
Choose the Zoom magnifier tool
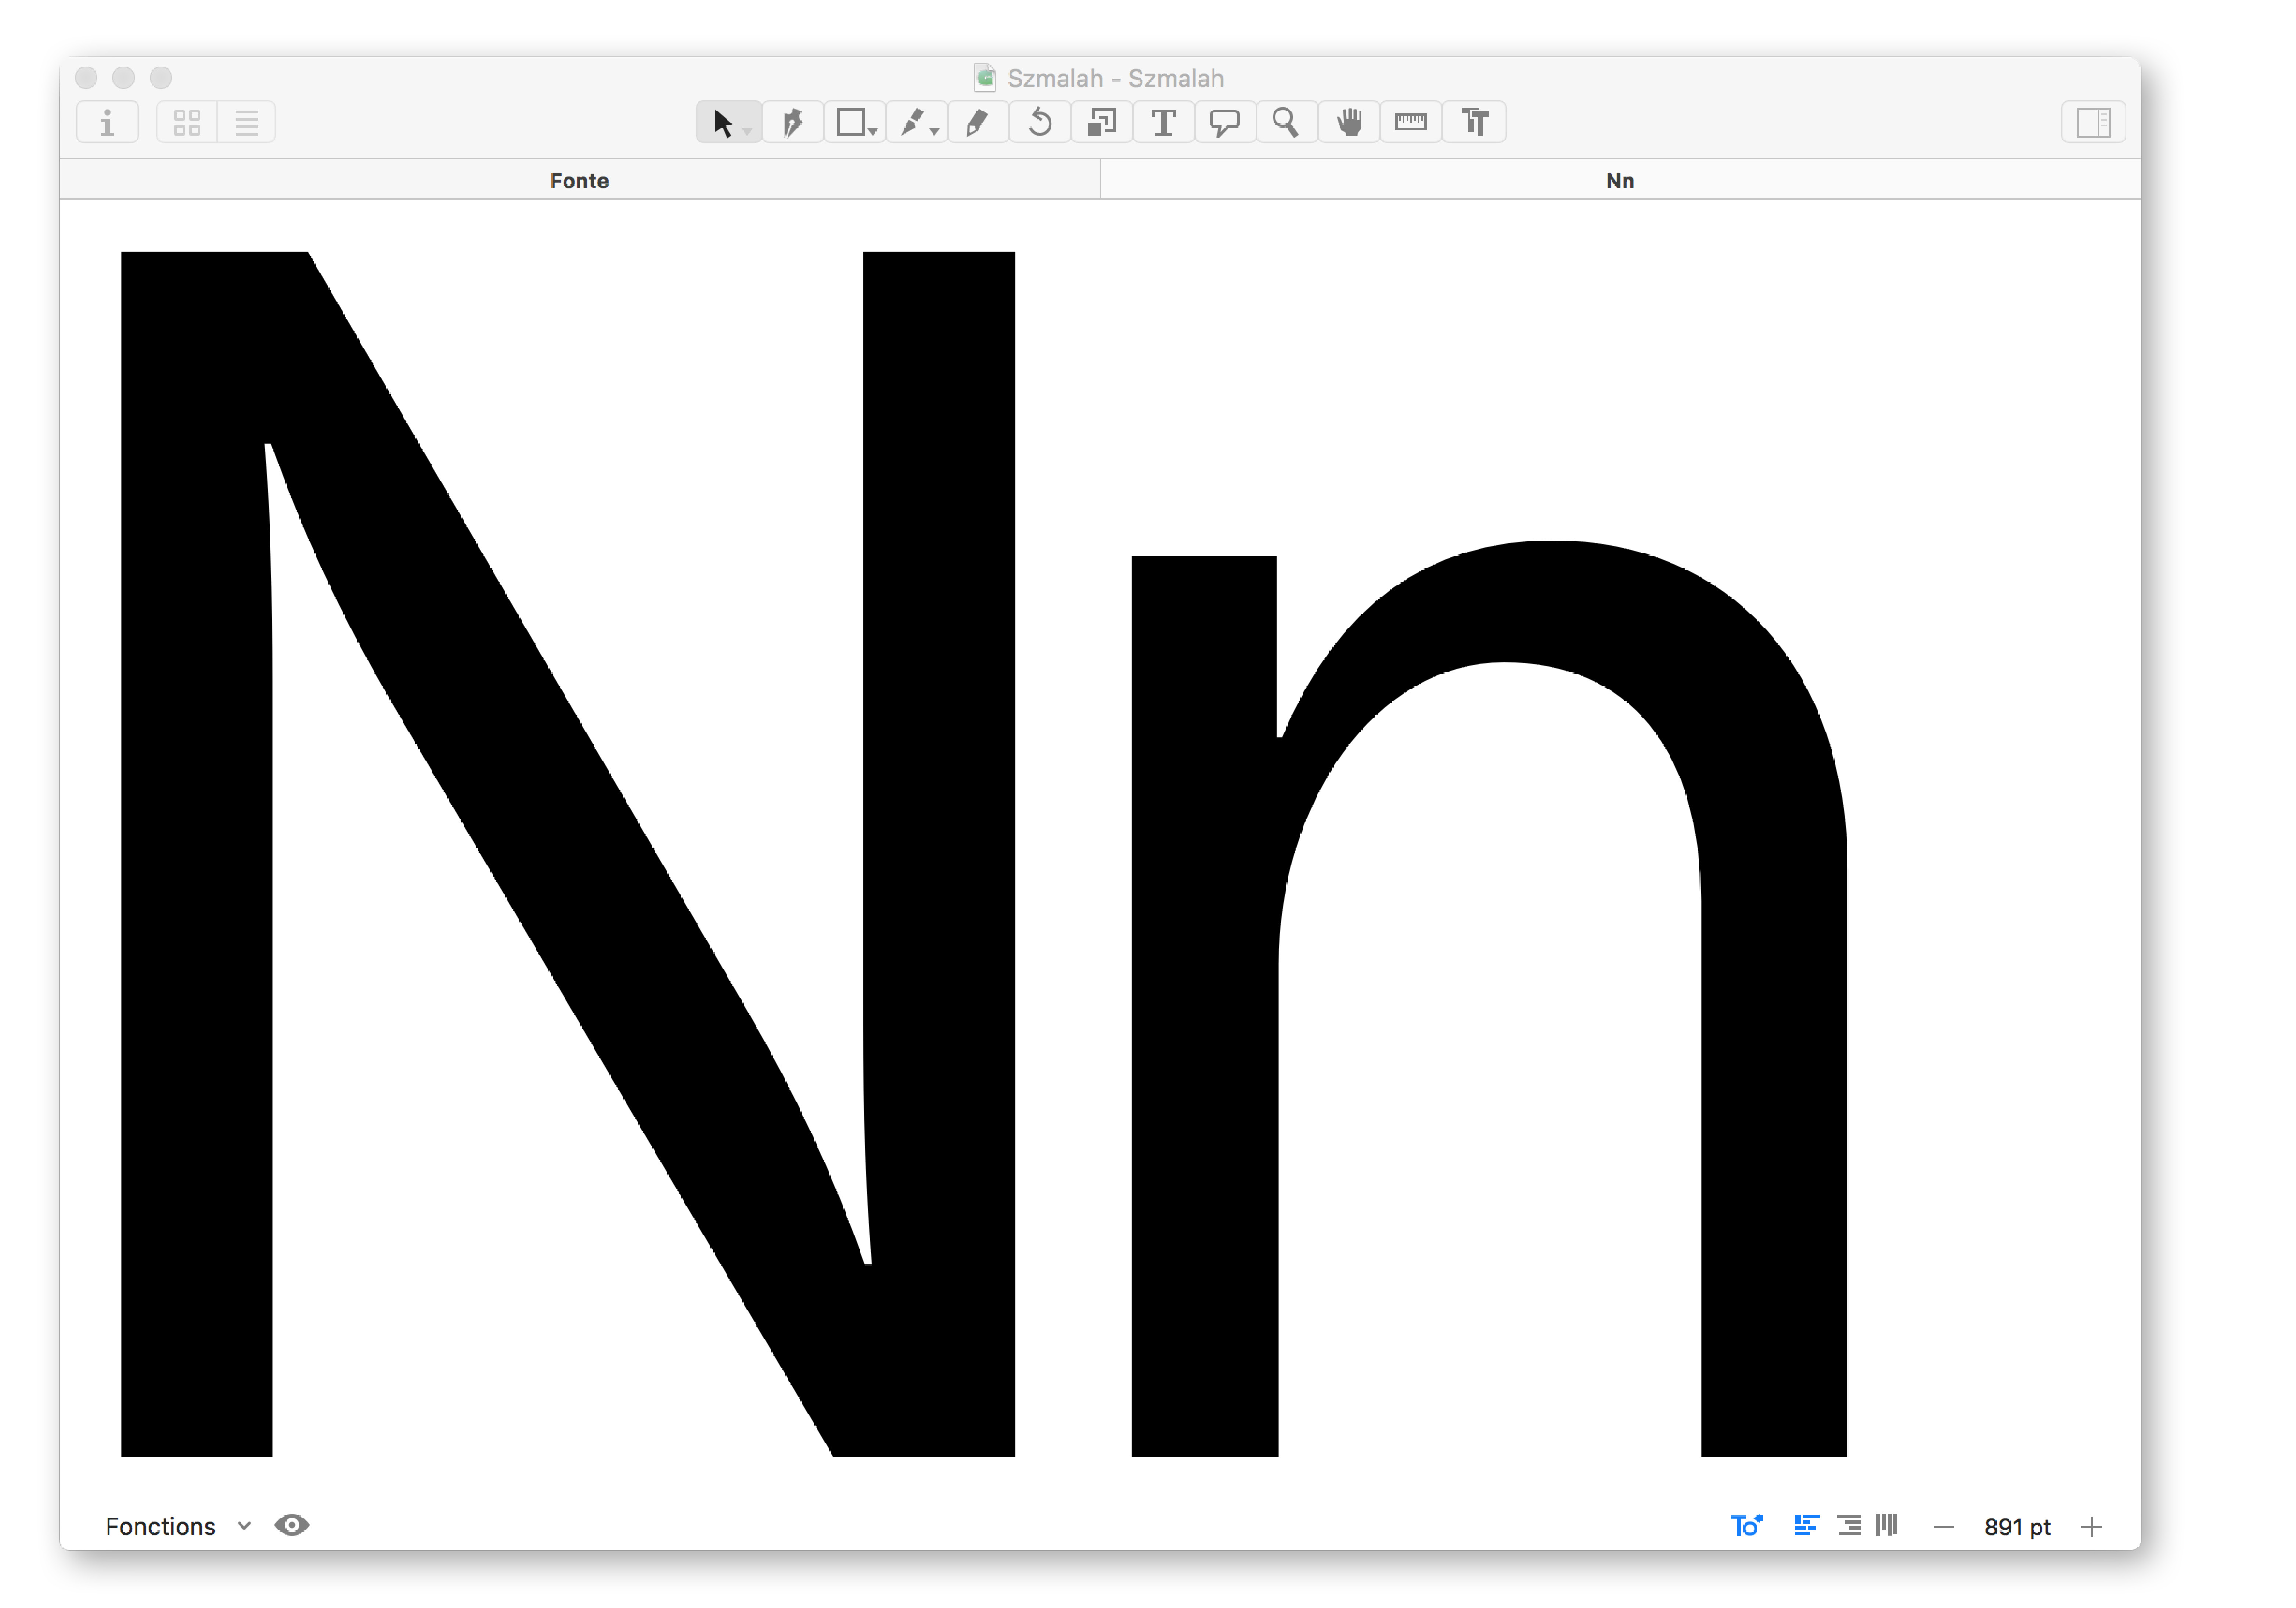pyautogui.click(x=1287, y=122)
